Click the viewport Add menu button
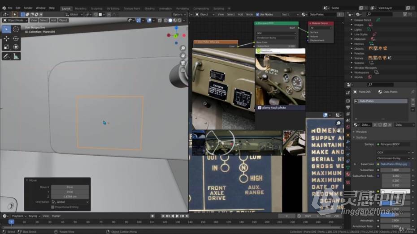Screen dimensions: 417x234 click(53, 20)
